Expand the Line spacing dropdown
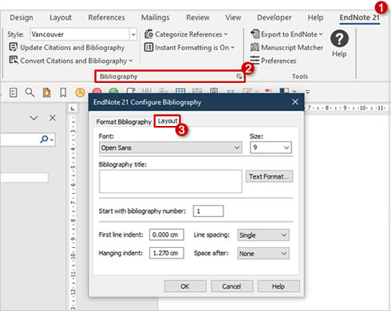 click(263, 235)
